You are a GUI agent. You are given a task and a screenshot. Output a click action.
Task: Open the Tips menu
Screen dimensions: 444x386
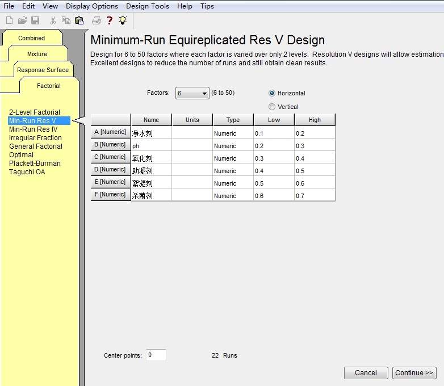click(x=207, y=6)
